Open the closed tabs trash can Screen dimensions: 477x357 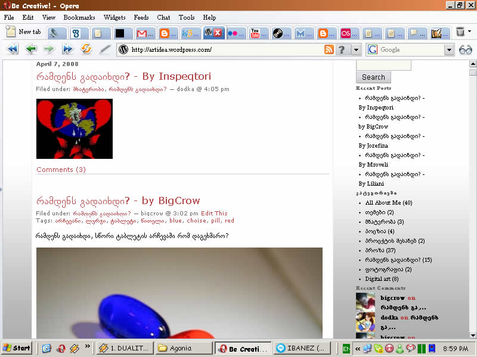tap(460, 32)
